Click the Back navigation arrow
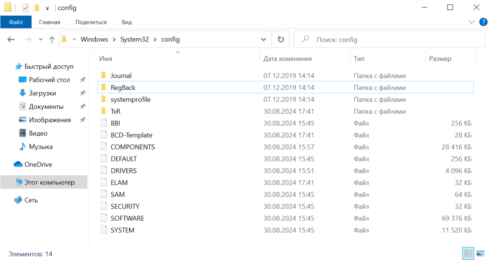 pyautogui.click(x=11, y=40)
